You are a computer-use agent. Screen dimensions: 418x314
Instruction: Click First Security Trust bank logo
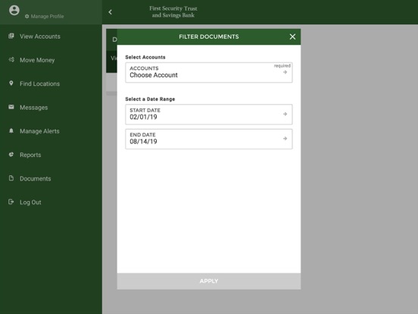(173, 11)
